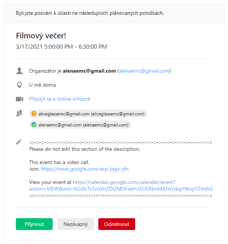
Task: Click the organizer person icon
Action: tap(19, 71)
